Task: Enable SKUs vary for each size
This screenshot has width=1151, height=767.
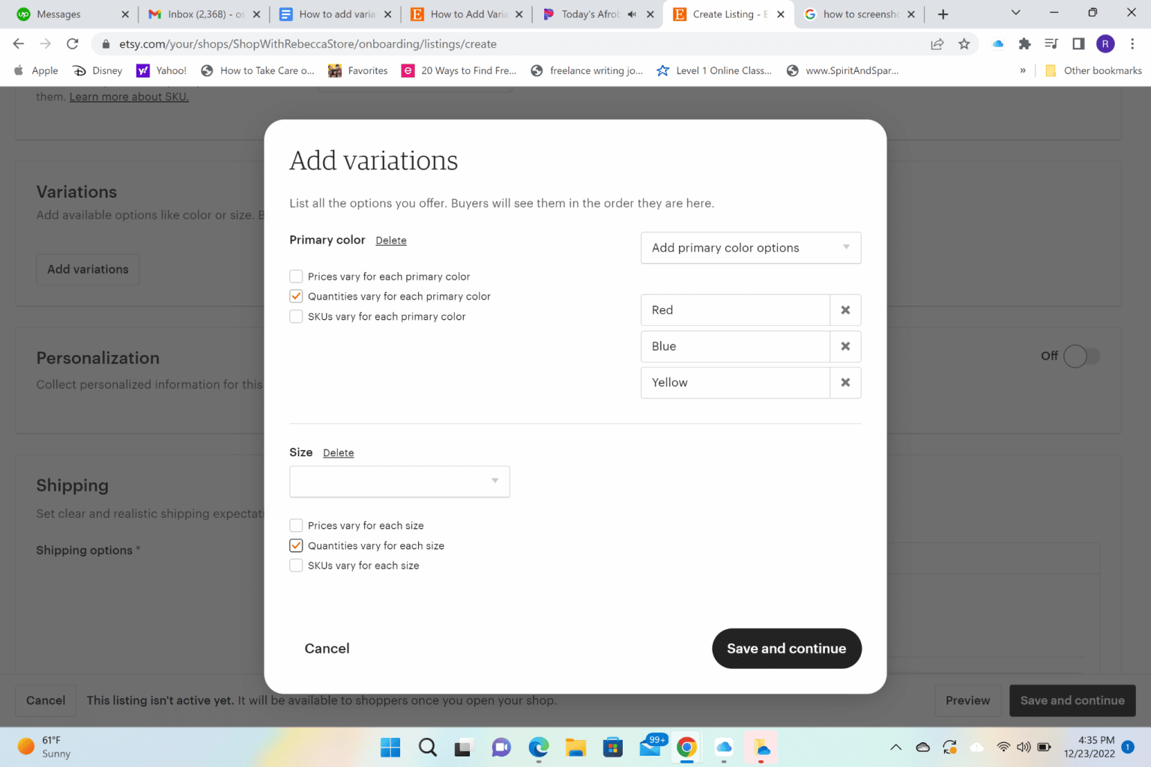Action: pos(296,565)
